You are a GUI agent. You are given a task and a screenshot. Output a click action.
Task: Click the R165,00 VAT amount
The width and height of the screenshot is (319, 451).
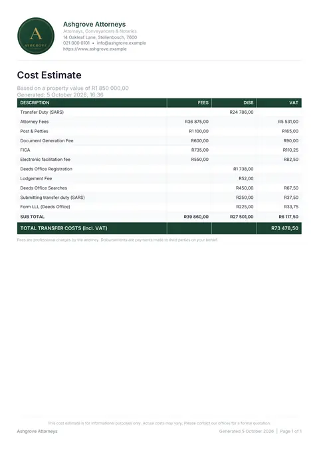(290, 131)
